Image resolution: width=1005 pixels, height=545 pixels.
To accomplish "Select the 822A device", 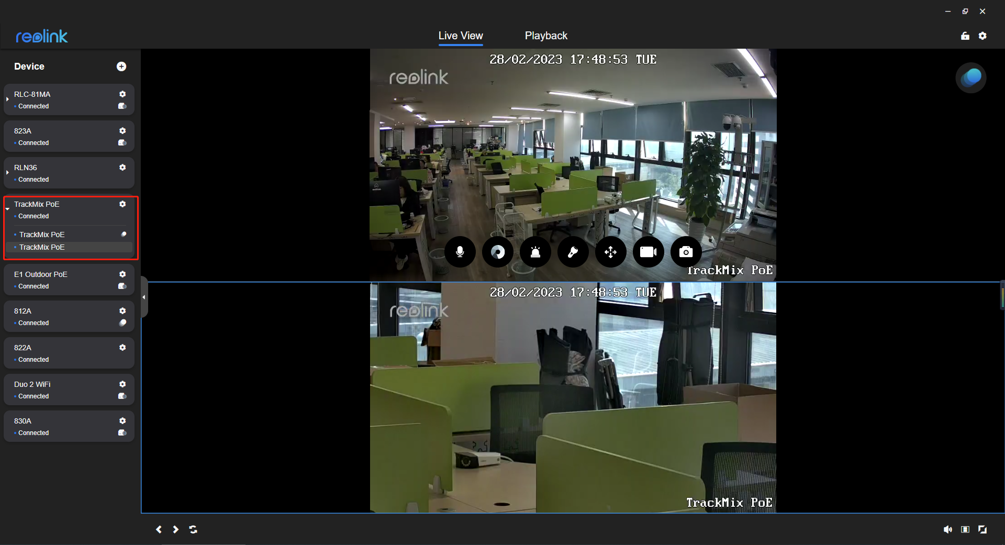I will pos(69,353).
